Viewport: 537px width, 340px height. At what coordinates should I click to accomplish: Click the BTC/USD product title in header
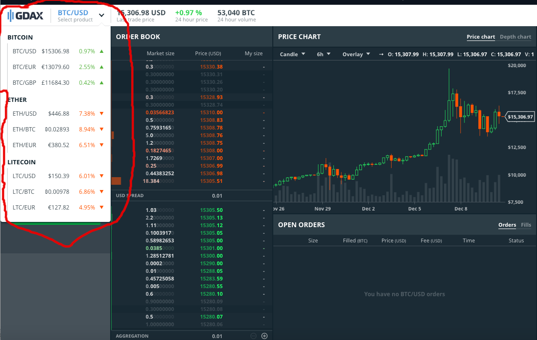coord(72,13)
